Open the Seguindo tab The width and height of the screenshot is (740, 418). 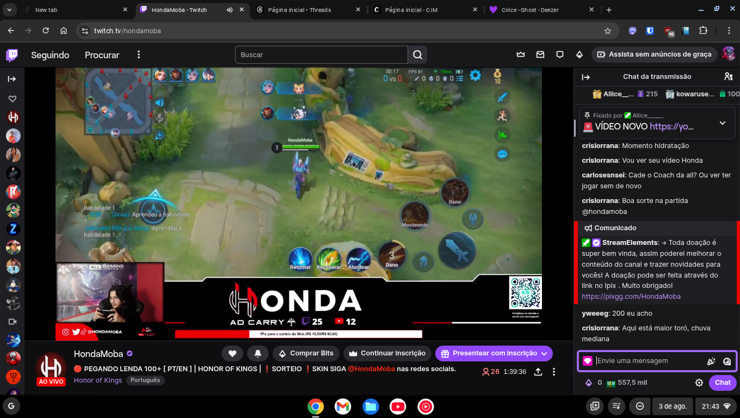click(50, 55)
